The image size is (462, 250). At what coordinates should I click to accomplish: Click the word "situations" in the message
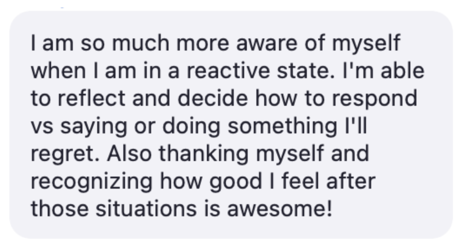(x=146, y=208)
